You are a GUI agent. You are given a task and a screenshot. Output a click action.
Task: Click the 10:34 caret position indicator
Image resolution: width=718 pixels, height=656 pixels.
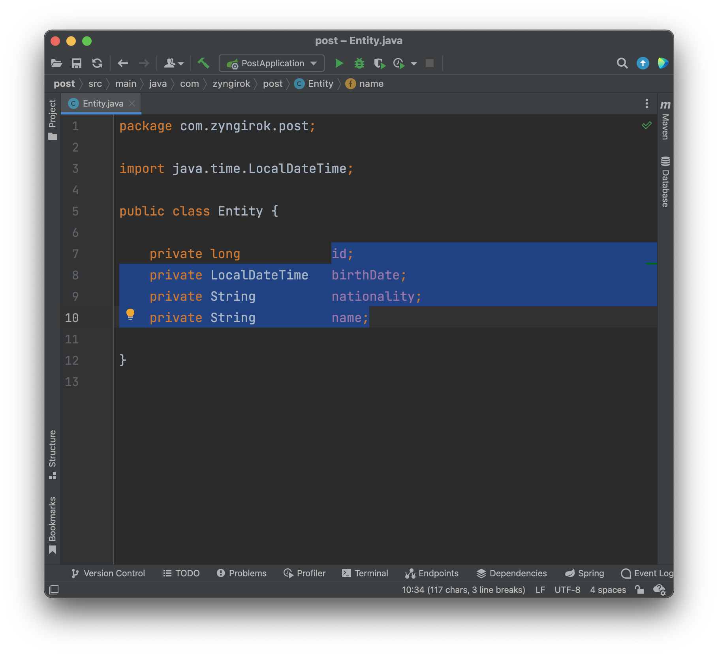point(464,590)
